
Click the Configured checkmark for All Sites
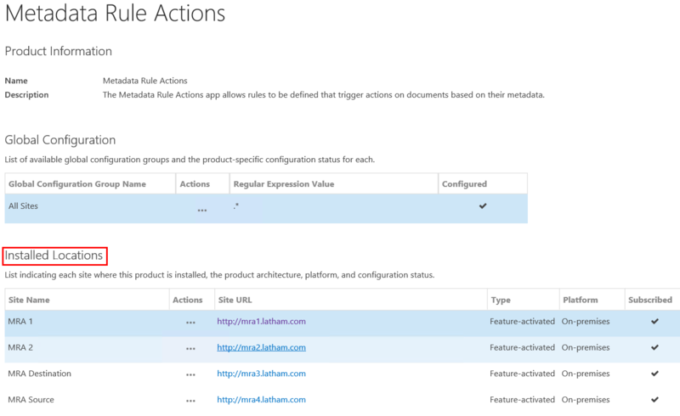483,206
